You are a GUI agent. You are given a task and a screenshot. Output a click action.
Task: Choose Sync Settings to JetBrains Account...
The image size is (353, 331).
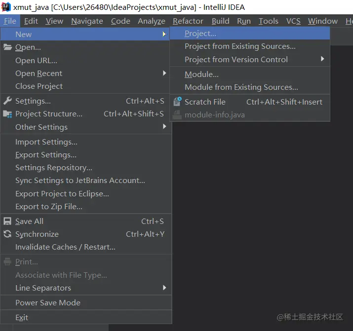tap(86, 181)
